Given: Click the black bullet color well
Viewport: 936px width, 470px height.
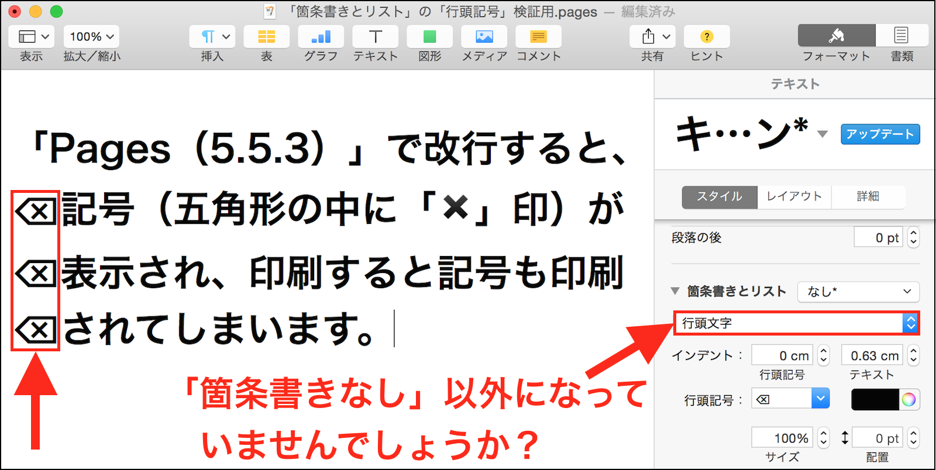Looking at the screenshot, I should [875, 399].
